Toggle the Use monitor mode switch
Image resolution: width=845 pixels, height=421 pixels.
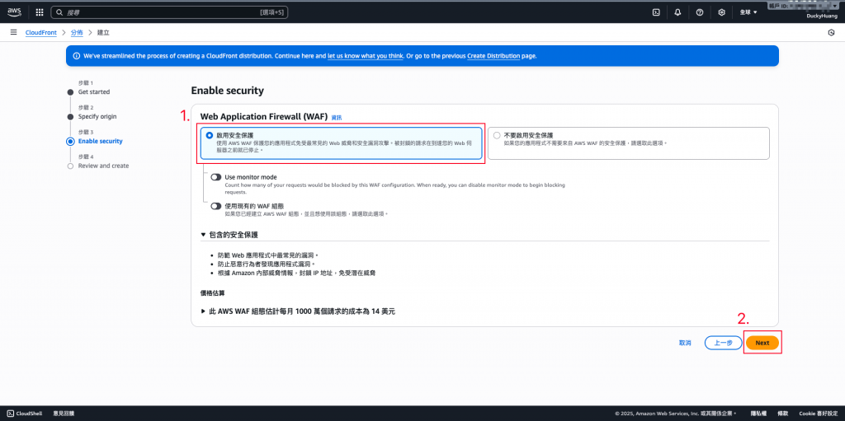point(216,176)
